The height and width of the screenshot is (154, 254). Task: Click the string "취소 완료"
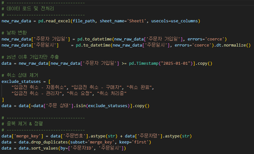[x=139, y=88]
